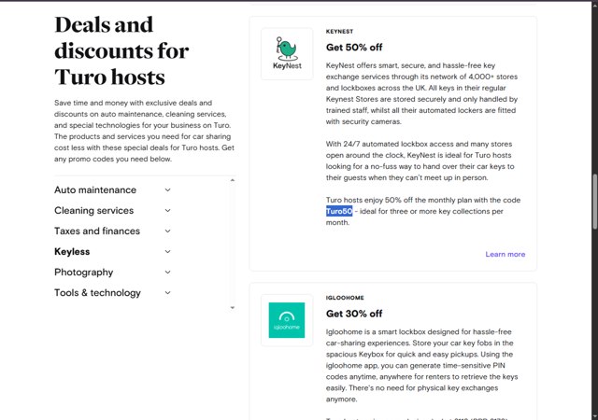Expand Tools & technology chevron
Image resolution: width=598 pixels, height=420 pixels.
tap(167, 293)
